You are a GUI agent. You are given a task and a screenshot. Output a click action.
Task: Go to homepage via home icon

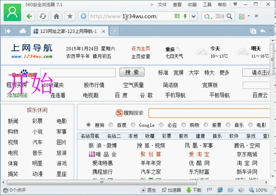tap(56, 16)
